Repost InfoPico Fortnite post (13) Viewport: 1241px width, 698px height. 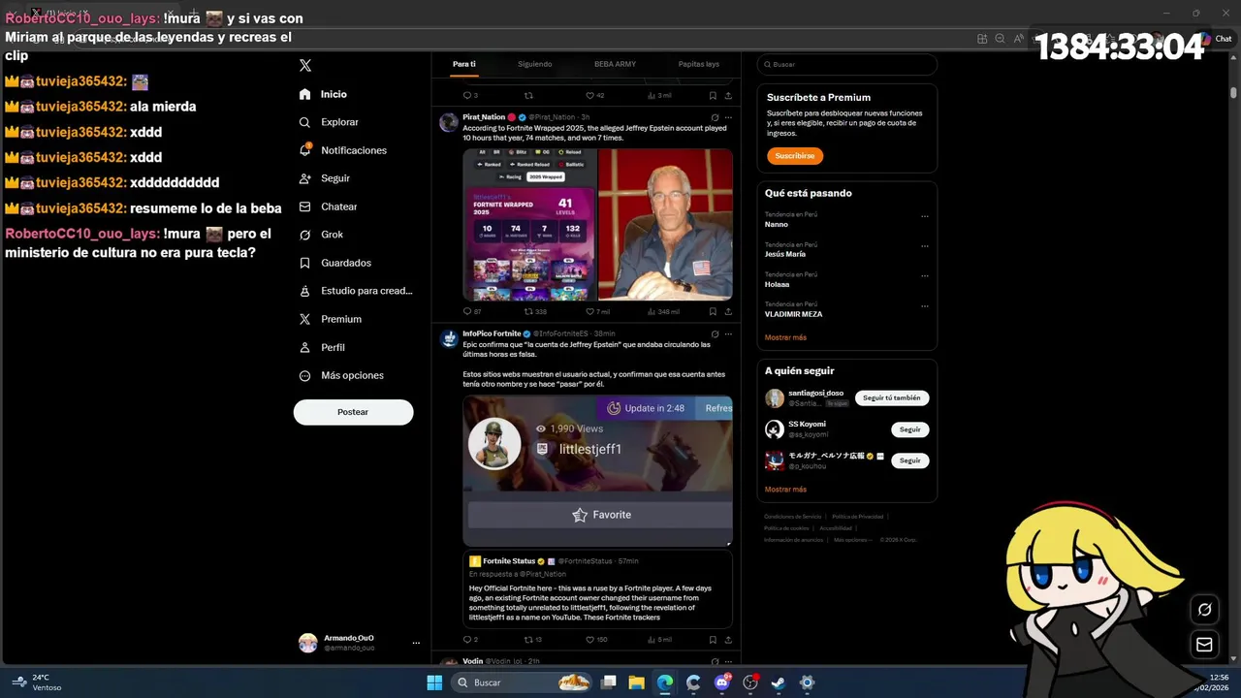533,639
